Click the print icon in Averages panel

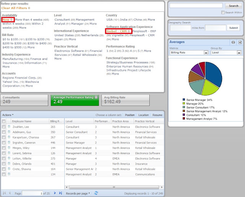(x=233, y=42)
